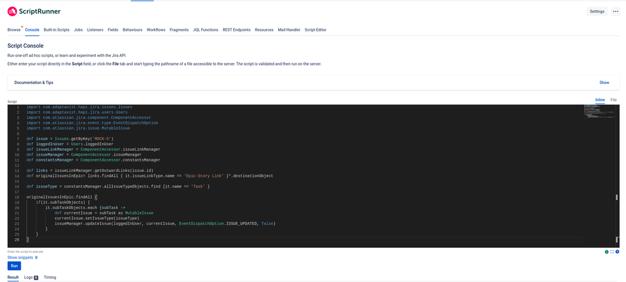Click the issueManager.updateIssue call on line 23
Screen dimensions: 626x282
[x=165, y=223]
